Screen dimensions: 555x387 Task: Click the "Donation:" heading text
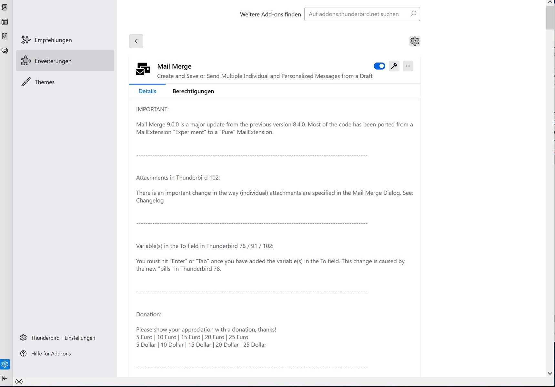click(x=148, y=314)
